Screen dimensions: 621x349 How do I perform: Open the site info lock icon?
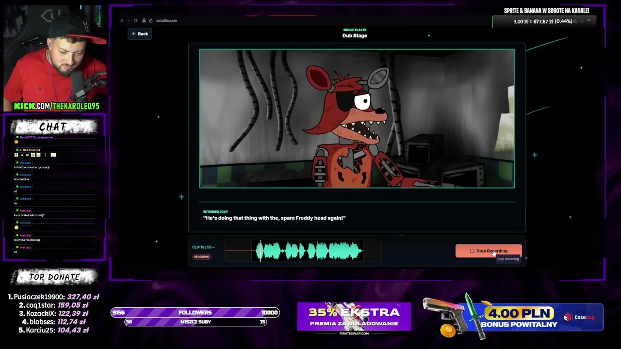[151, 20]
